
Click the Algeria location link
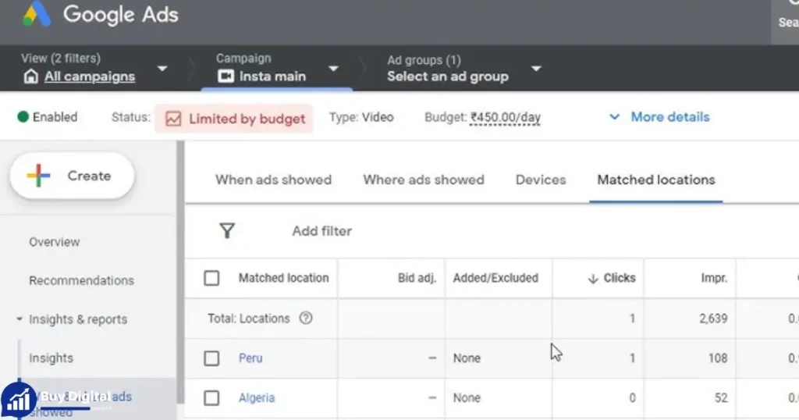tap(256, 397)
